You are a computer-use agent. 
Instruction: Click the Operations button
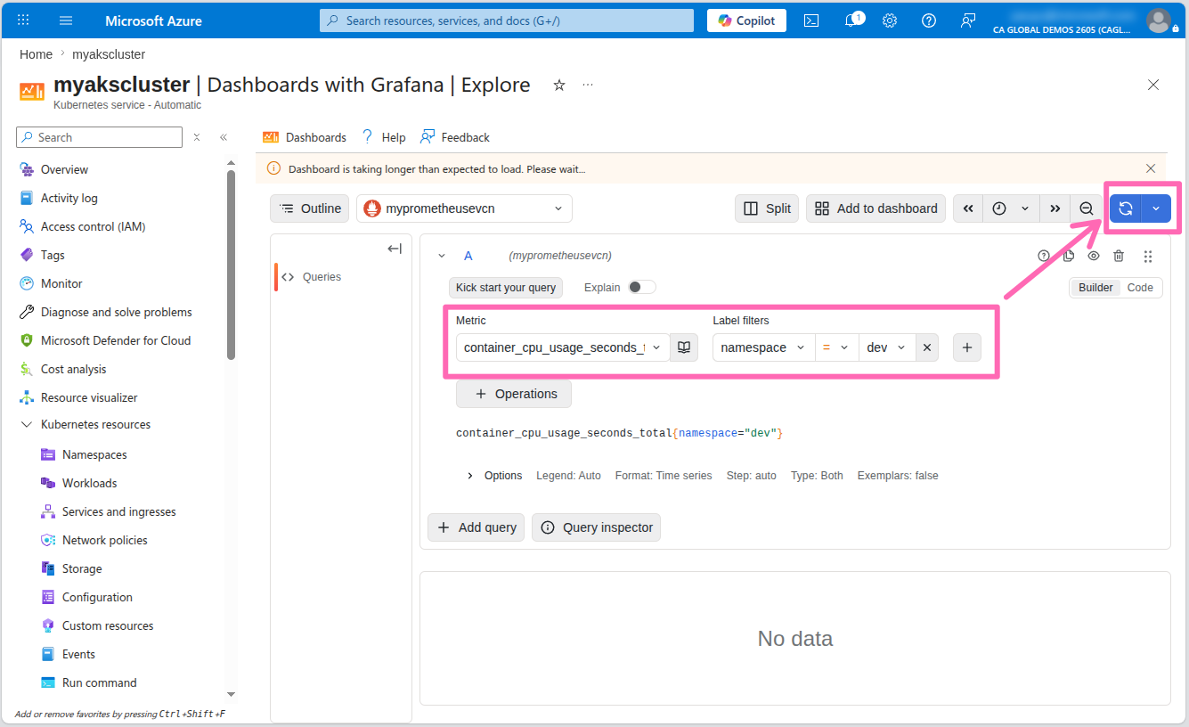click(514, 394)
